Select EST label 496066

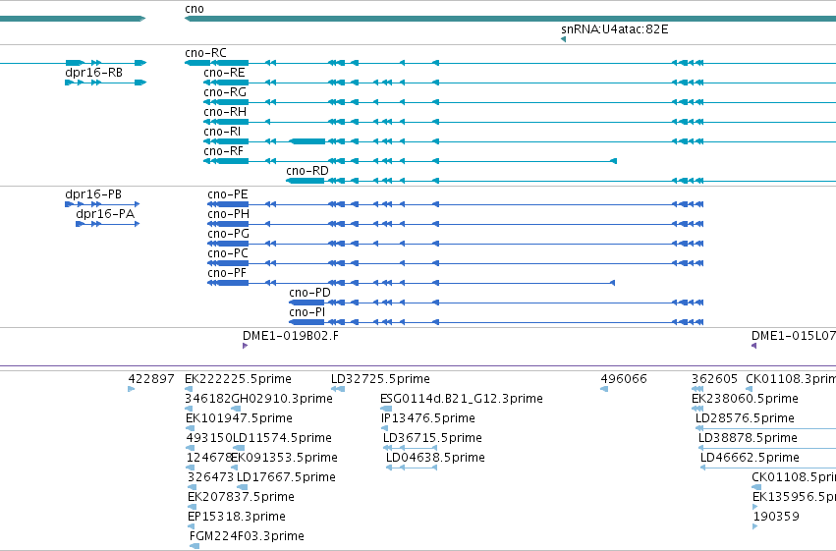[x=624, y=379]
